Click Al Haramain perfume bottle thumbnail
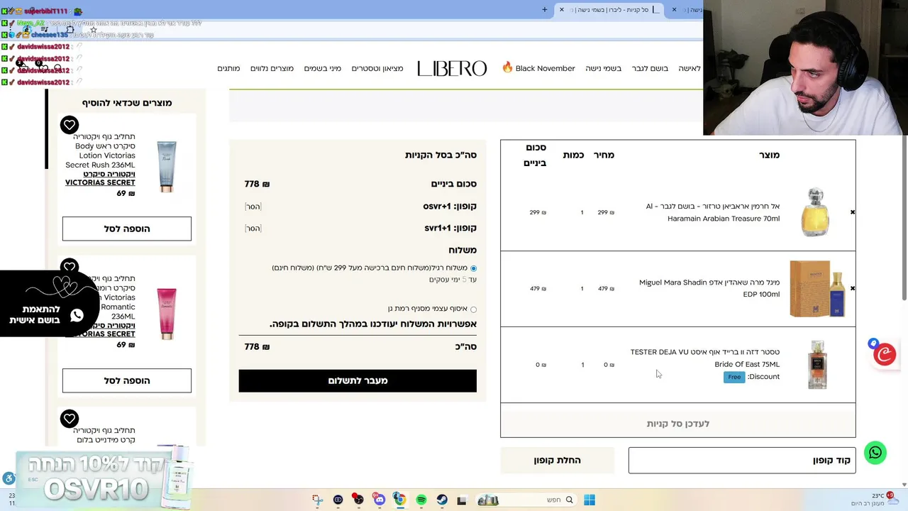The width and height of the screenshot is (908, 511). 816,212
